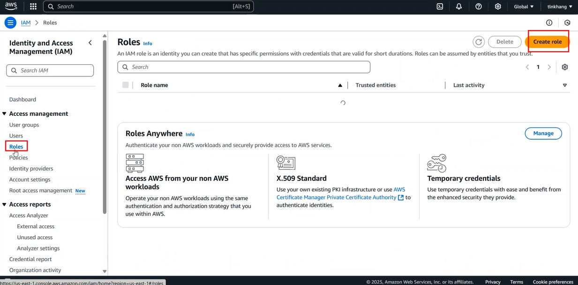Open Analyzer settings in the sidebar
The image size is (578, 285).
38,248
